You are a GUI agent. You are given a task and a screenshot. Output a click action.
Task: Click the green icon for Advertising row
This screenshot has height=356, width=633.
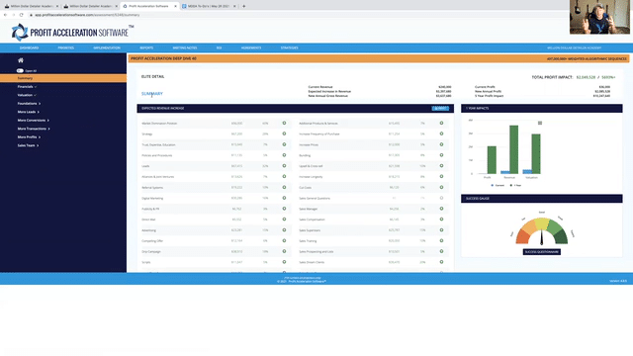pos(284,230)
